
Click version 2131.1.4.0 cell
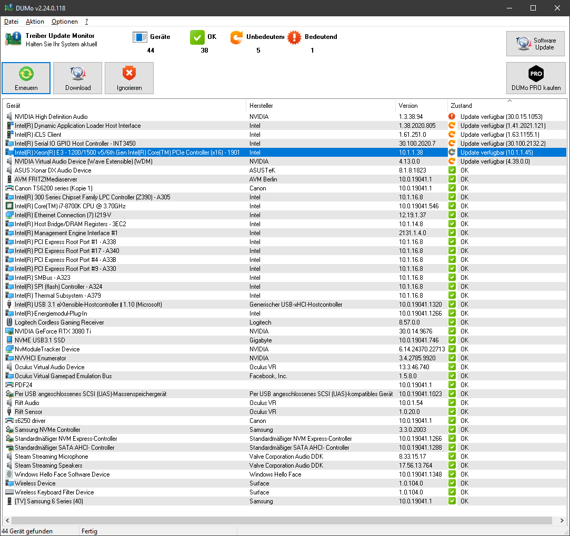pyautogui.click(x=413, y=232)
